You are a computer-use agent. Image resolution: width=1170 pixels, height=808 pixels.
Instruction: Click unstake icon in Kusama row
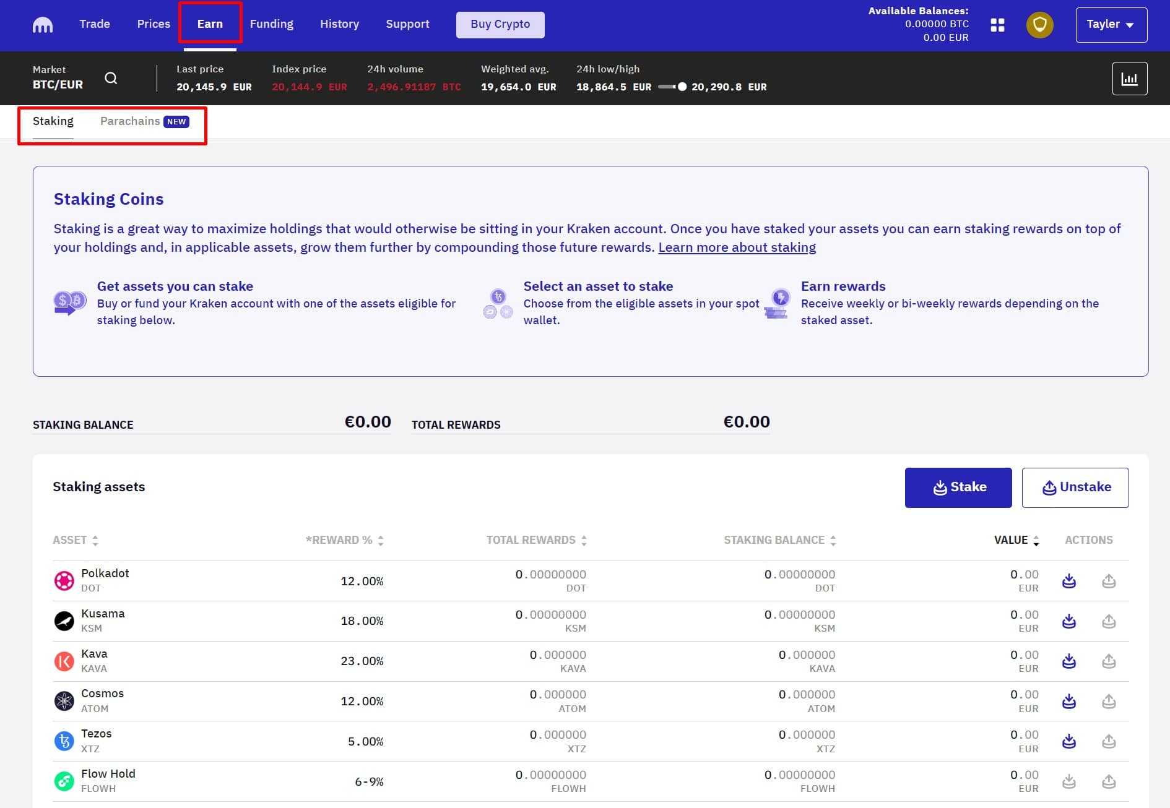pos(1109,621)
